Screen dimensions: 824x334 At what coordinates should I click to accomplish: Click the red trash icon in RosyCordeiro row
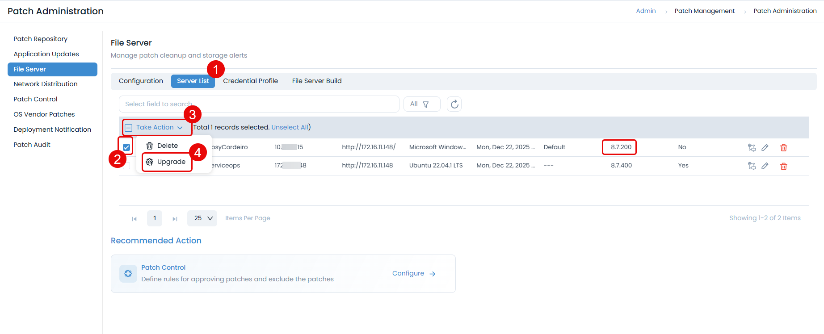click(783, 147)
